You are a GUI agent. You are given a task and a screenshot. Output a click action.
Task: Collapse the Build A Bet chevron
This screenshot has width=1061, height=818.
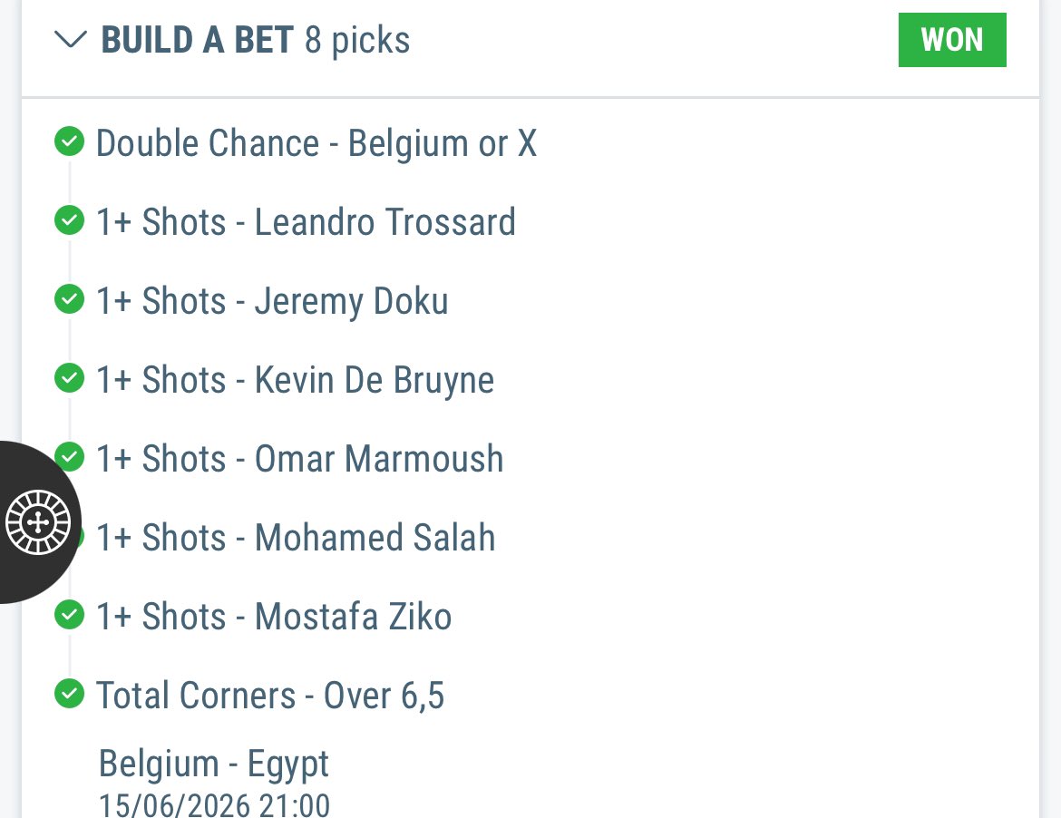[x=71, y=40]
